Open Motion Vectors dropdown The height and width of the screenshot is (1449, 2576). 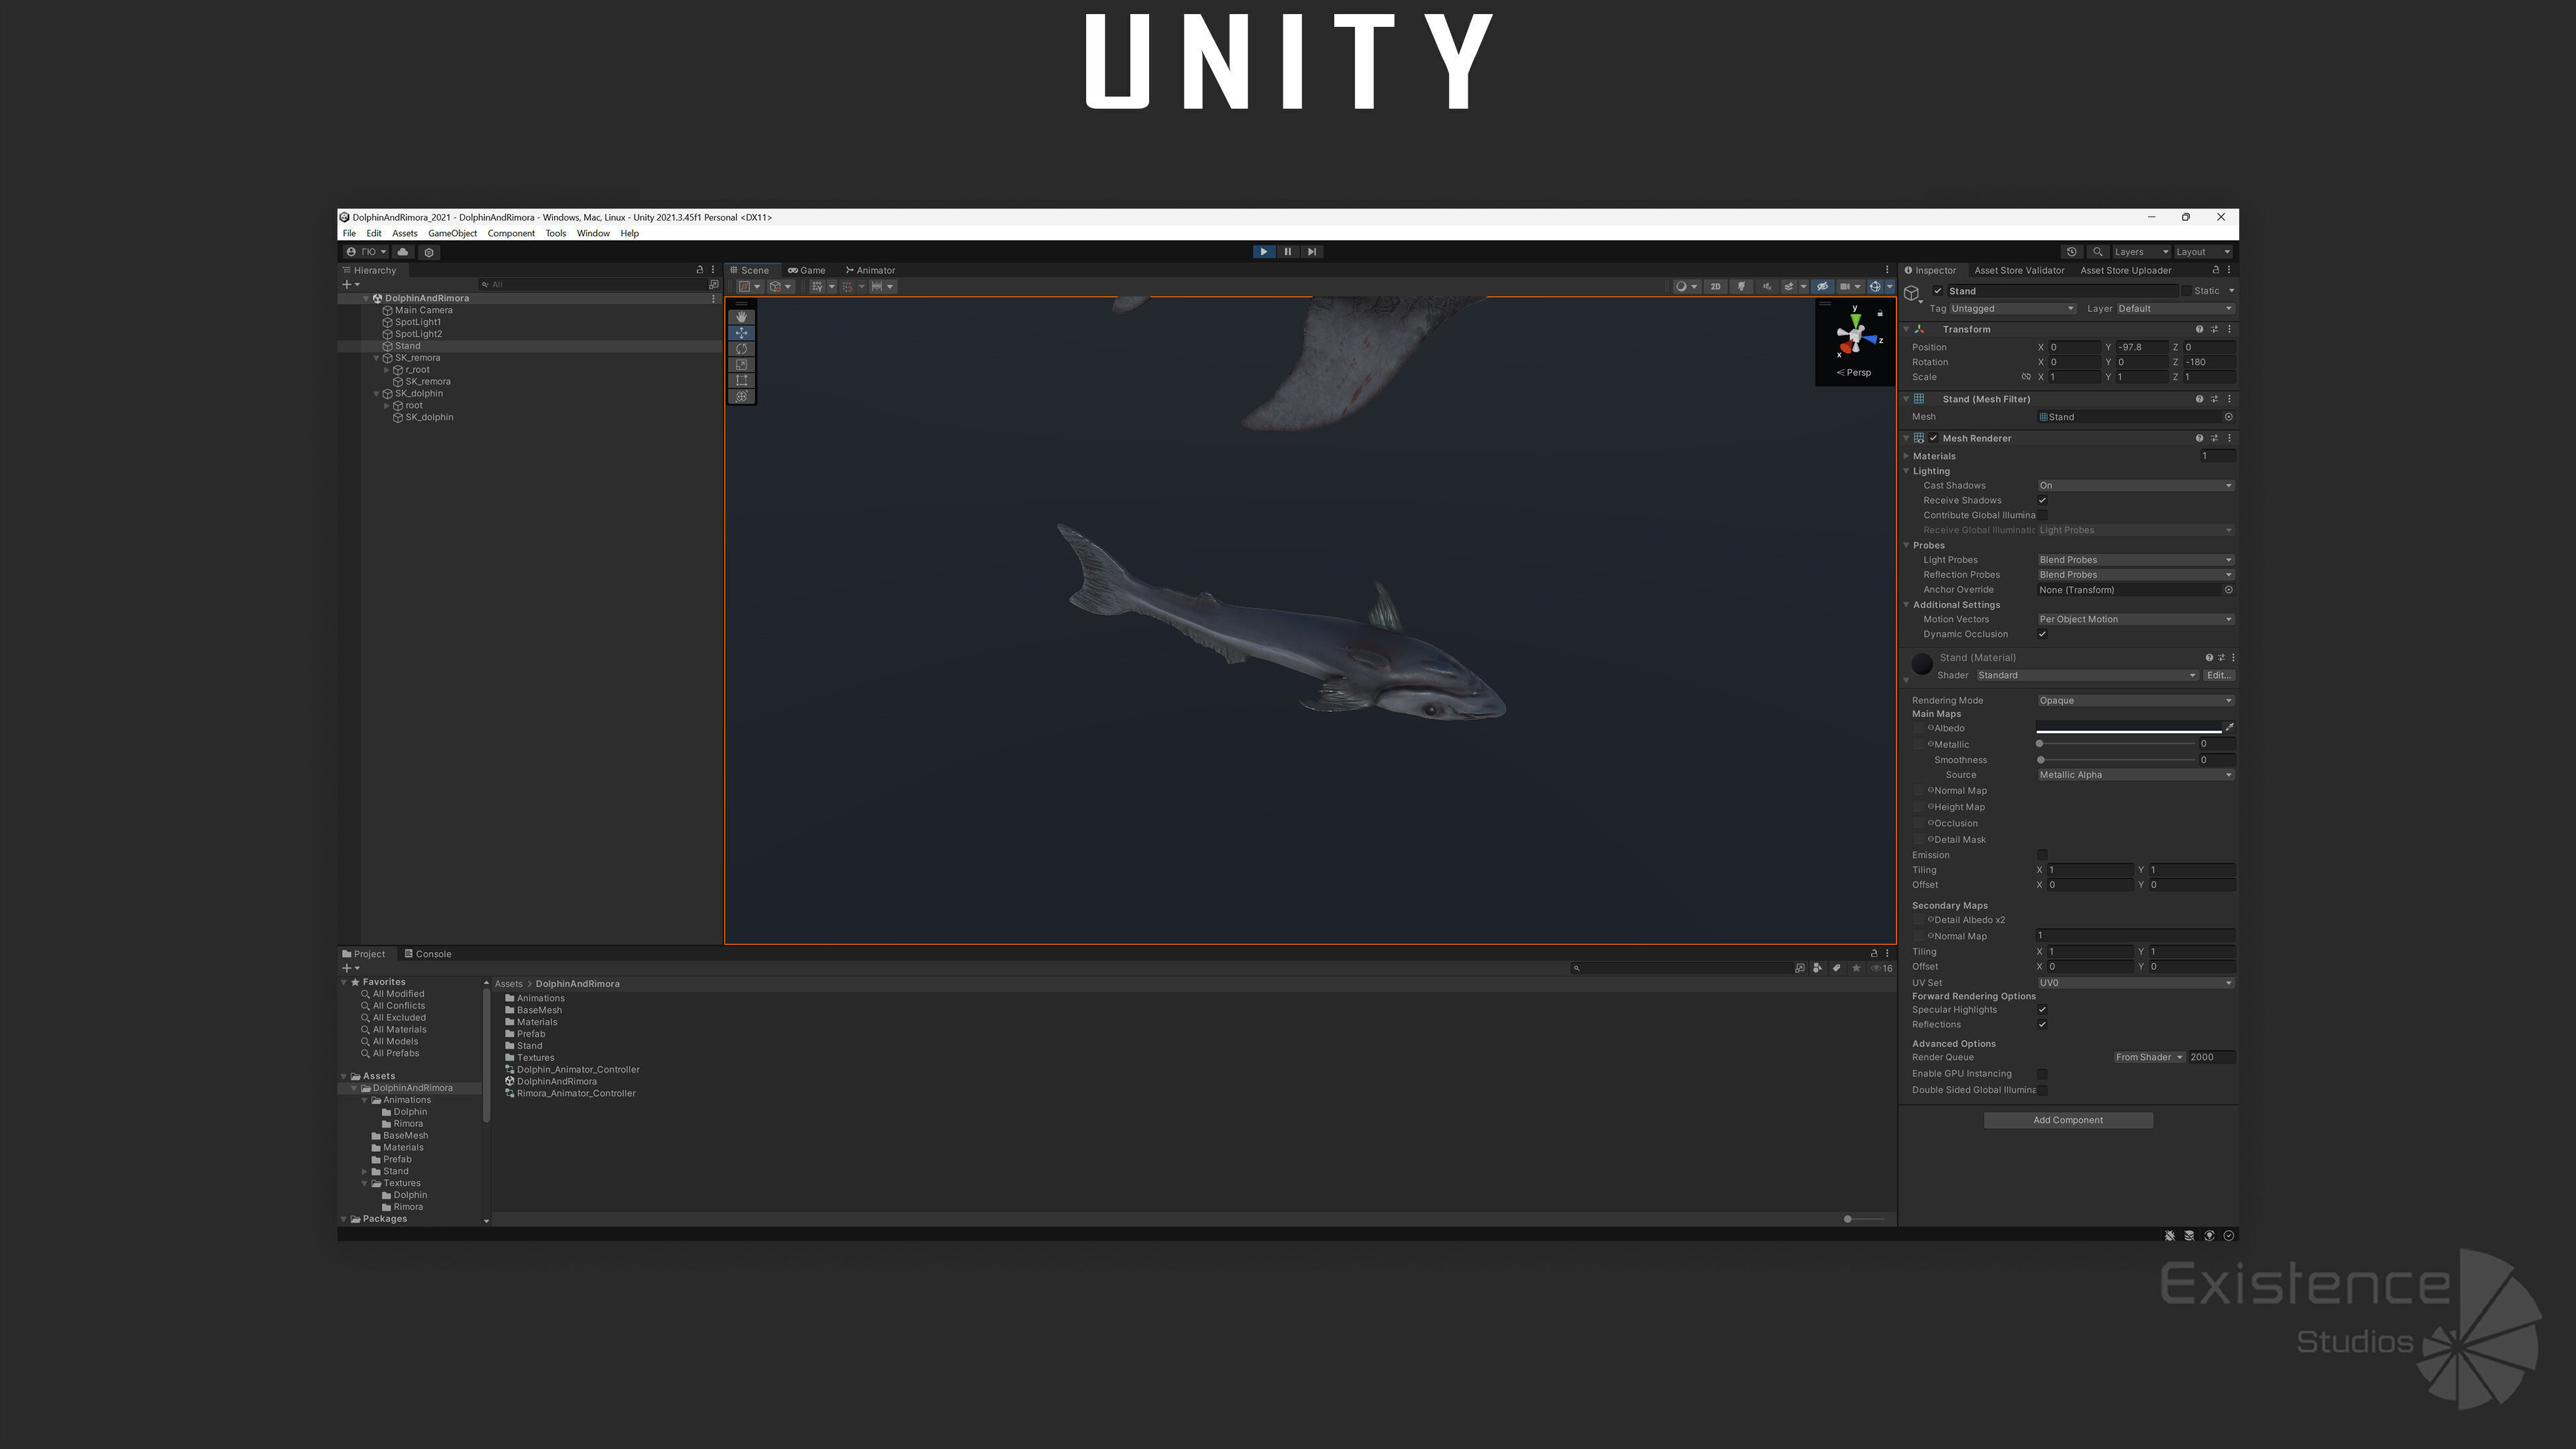[x=2135, y=620]
